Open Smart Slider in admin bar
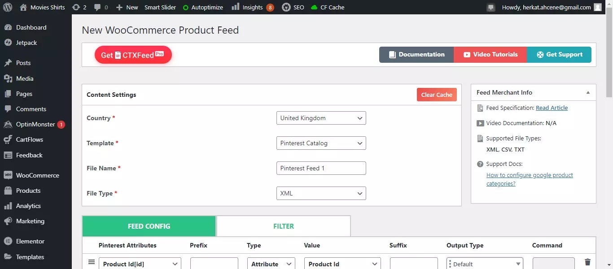The width and height of the screenshot is (613, 269). click(160, 7)
